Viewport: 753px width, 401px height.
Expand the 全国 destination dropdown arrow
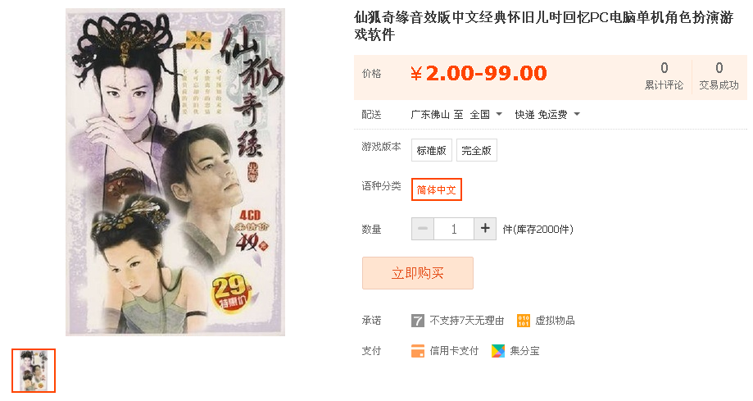pyautogui.click(x=499, y=115)
